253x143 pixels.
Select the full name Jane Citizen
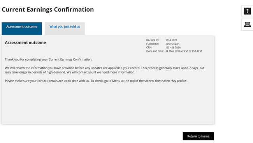tap(172, 44)
